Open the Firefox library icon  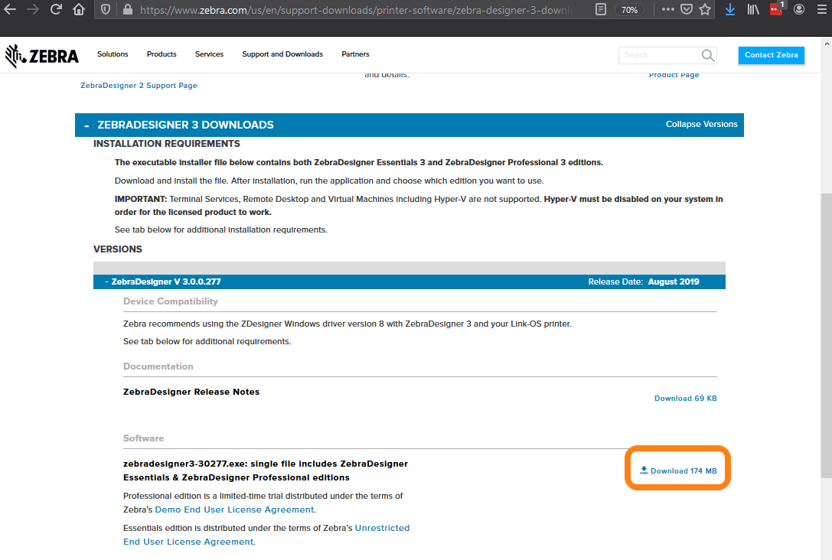point(754,10)
